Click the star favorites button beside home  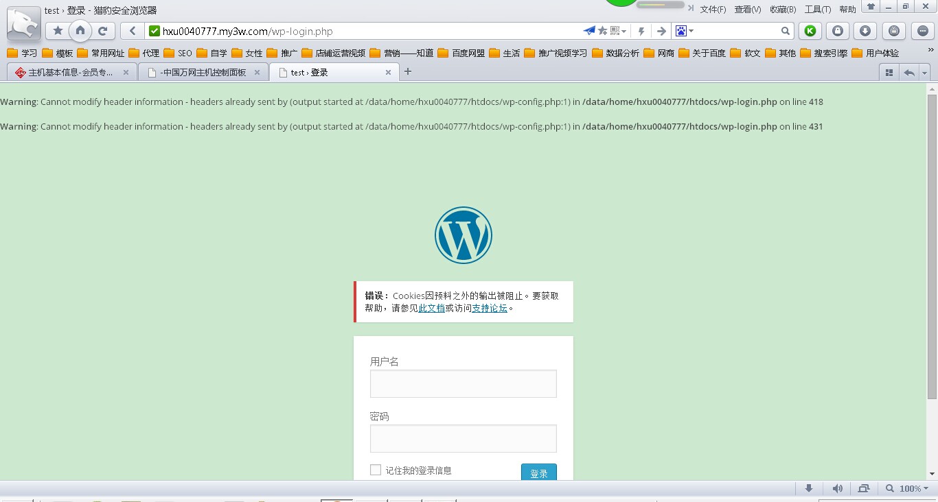tap(58, 31)
